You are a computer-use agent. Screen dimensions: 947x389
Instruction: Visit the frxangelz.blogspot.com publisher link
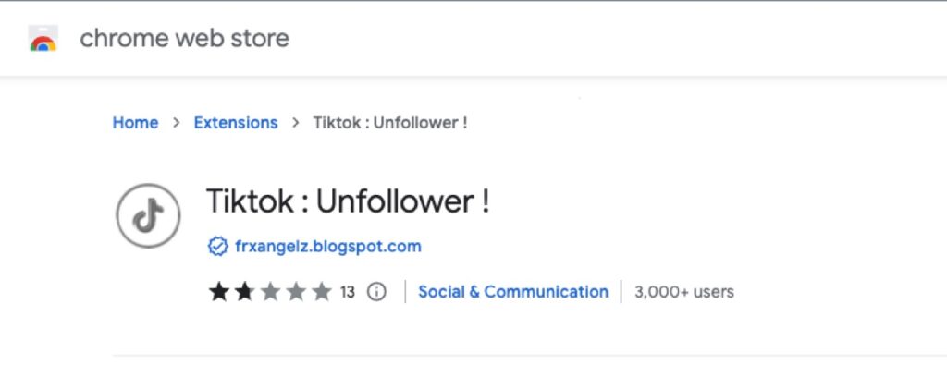(x=328, y=247)
